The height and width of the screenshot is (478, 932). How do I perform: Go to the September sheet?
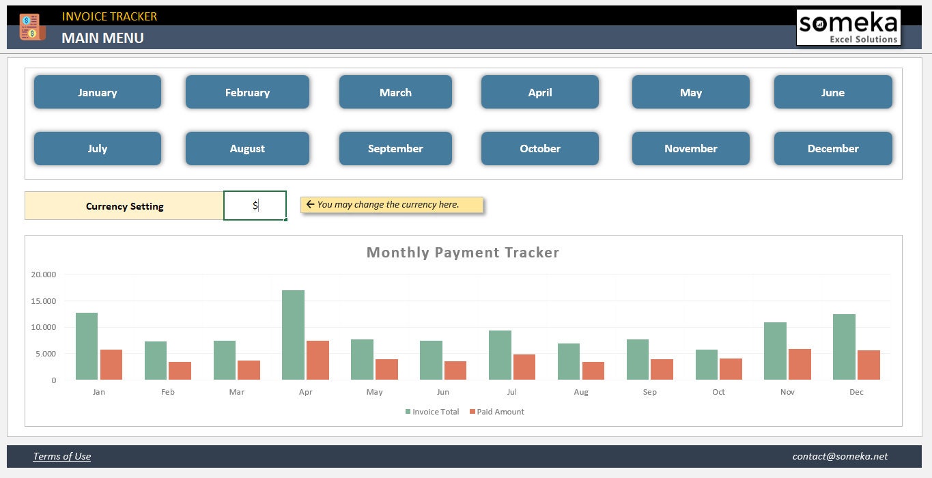(395, 148)
